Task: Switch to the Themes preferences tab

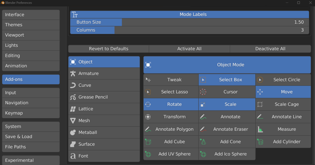Action: pos(31,25)
